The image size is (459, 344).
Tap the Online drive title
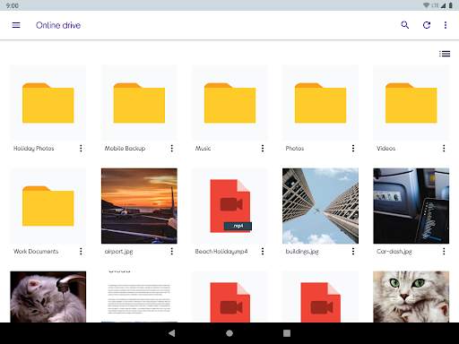coord(58,25)
